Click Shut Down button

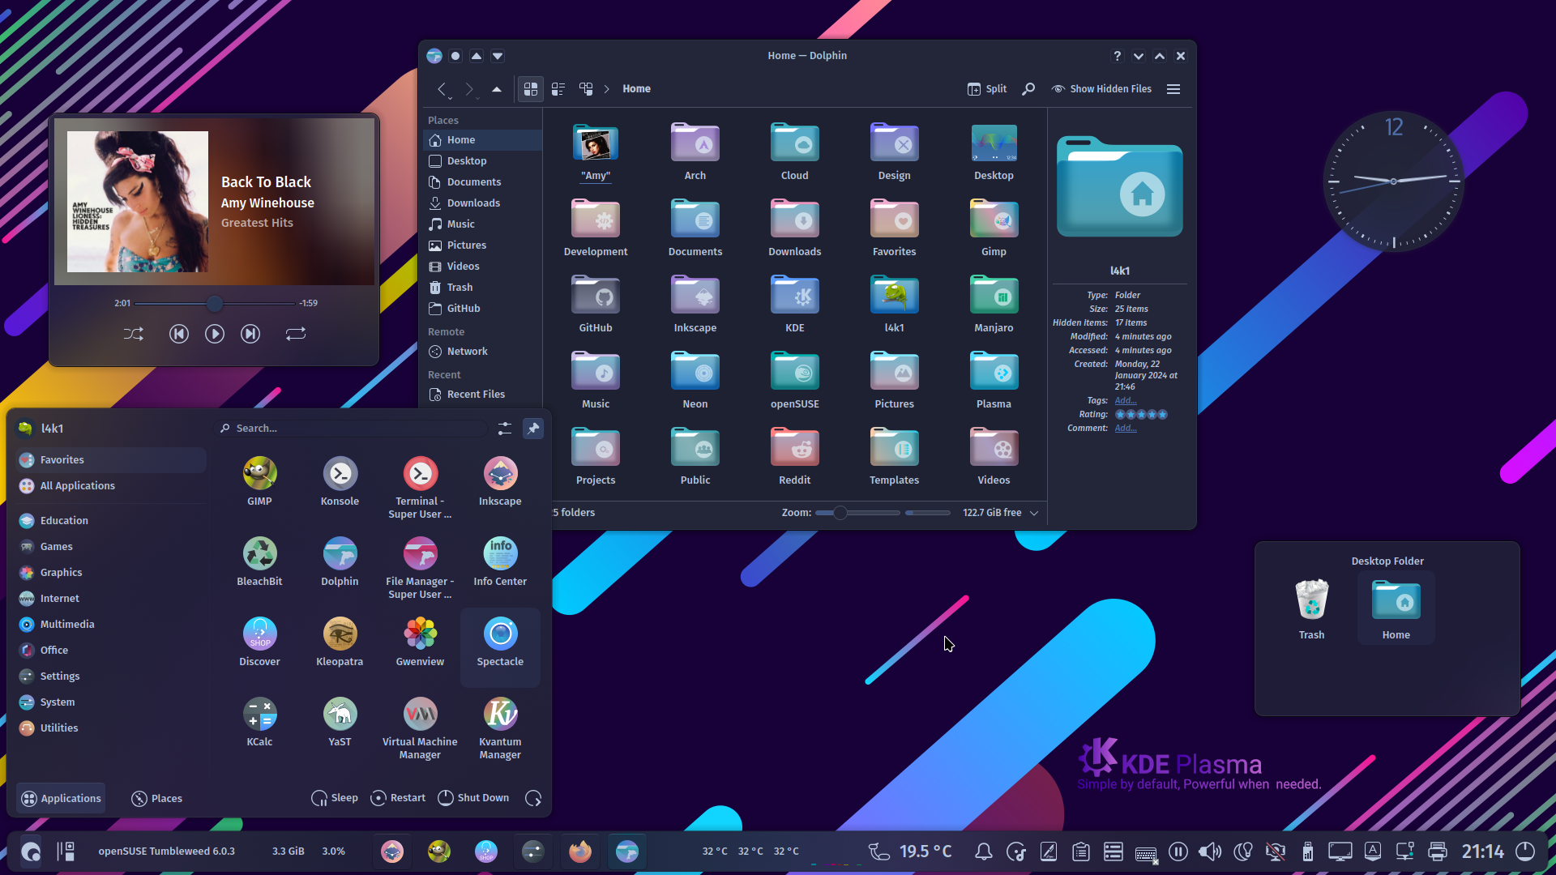click(x=474, y=798)
